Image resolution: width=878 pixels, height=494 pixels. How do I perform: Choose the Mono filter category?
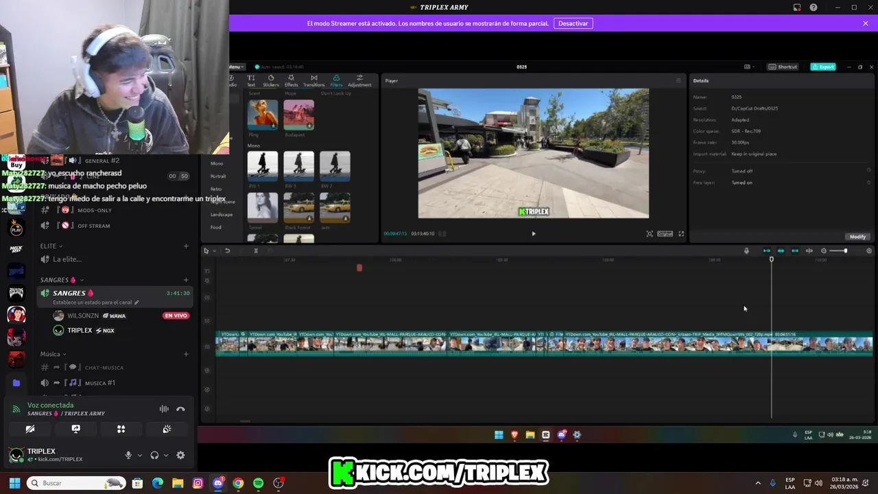click(x=217, y=163)
